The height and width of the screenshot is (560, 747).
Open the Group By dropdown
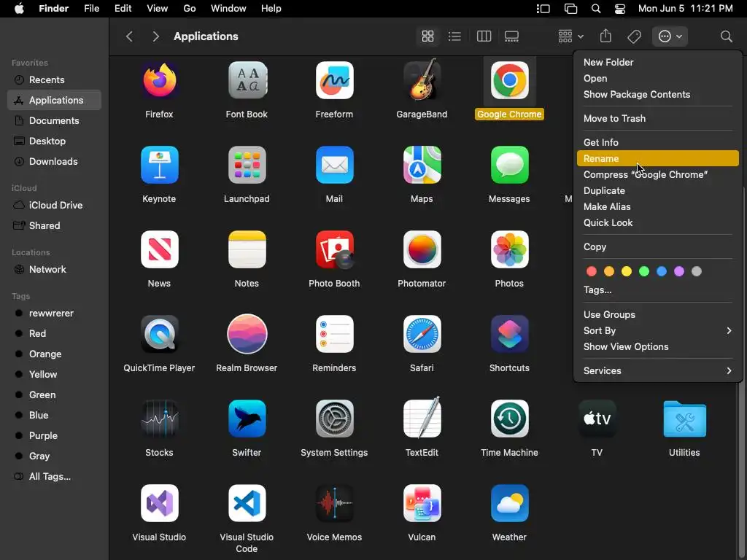[570, 36]
